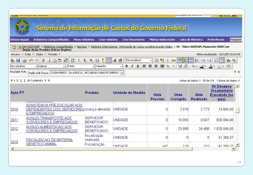The width and height of the screenshot is (253, 175).
Task: Click Efetuar logout link
Action: click(19, 40)
